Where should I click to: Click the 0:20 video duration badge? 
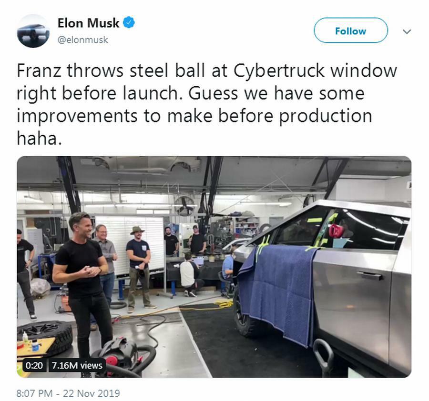click(34, 365)
